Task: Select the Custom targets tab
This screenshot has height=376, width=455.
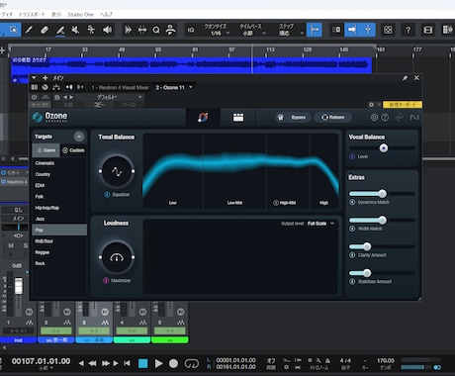Action: click(x=73, y=150)
